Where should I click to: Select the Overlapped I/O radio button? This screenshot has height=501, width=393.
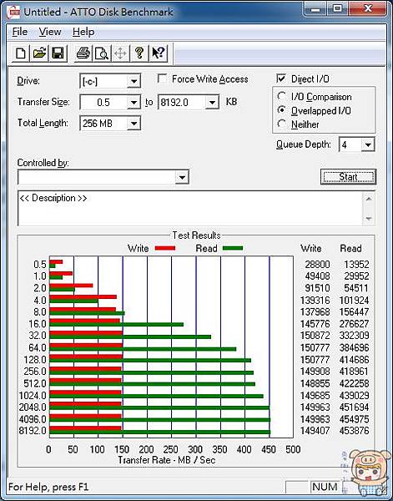(281, 110)
